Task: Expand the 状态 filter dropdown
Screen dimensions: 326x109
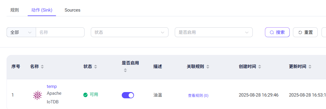Action: tap(130, 32)
